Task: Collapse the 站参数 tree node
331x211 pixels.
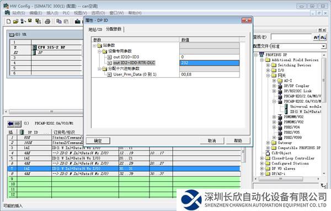Action: pyautogui.click(x=94, y=45)
